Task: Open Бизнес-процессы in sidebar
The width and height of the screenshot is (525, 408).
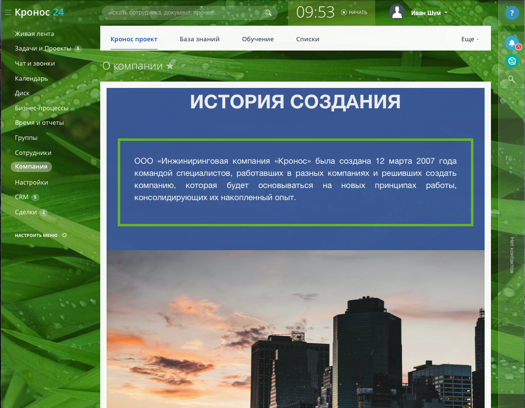Action: 41,108
